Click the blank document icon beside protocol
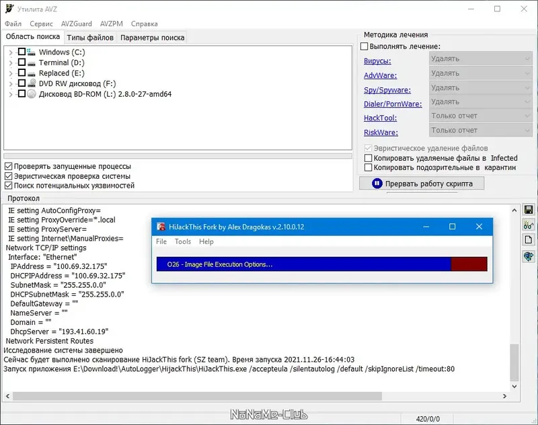 click(529, 240)
